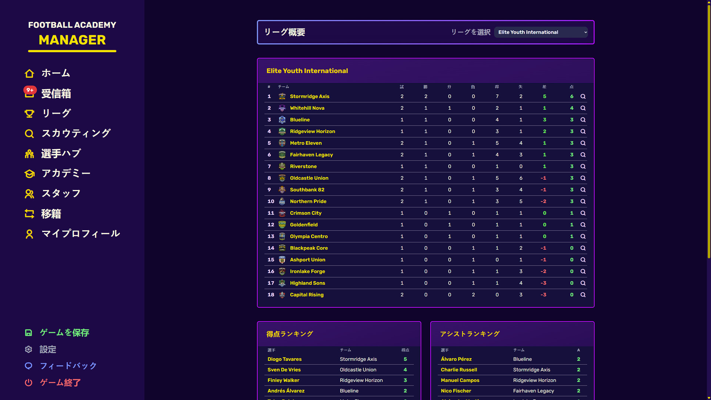Open the リーグを選択 league dropdown
This screenshot has width=711, height=400.
541,32
